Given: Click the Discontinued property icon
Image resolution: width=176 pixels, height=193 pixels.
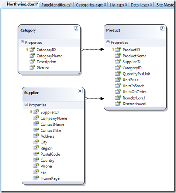Looking at the screenshot, I should tap(118, 104).
